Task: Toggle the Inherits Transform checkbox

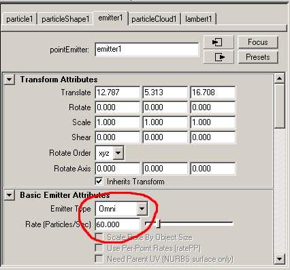Action: coord(99,182)
